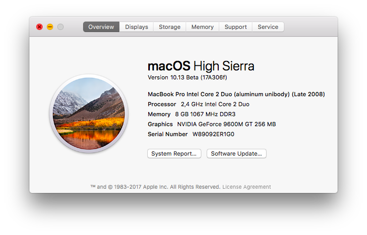Go to the Memory tab
Screen dimensions: 367x235
pyautogui.click(x=202, y=27)
